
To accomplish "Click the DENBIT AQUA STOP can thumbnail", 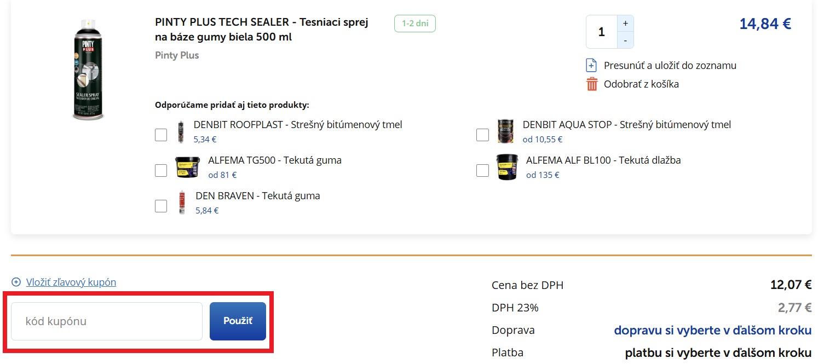I will point(506,132).
